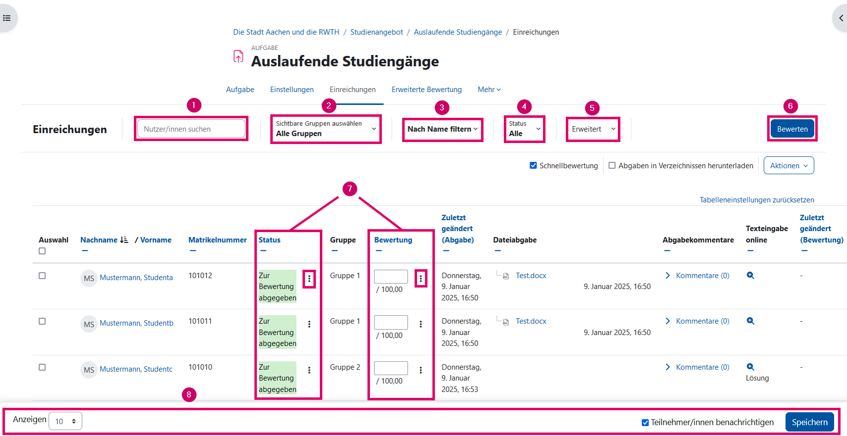Open Sichtbare Gruppen auswählen dropdown
This screenshot has height=436, width=847.
(x=326, y=129)
